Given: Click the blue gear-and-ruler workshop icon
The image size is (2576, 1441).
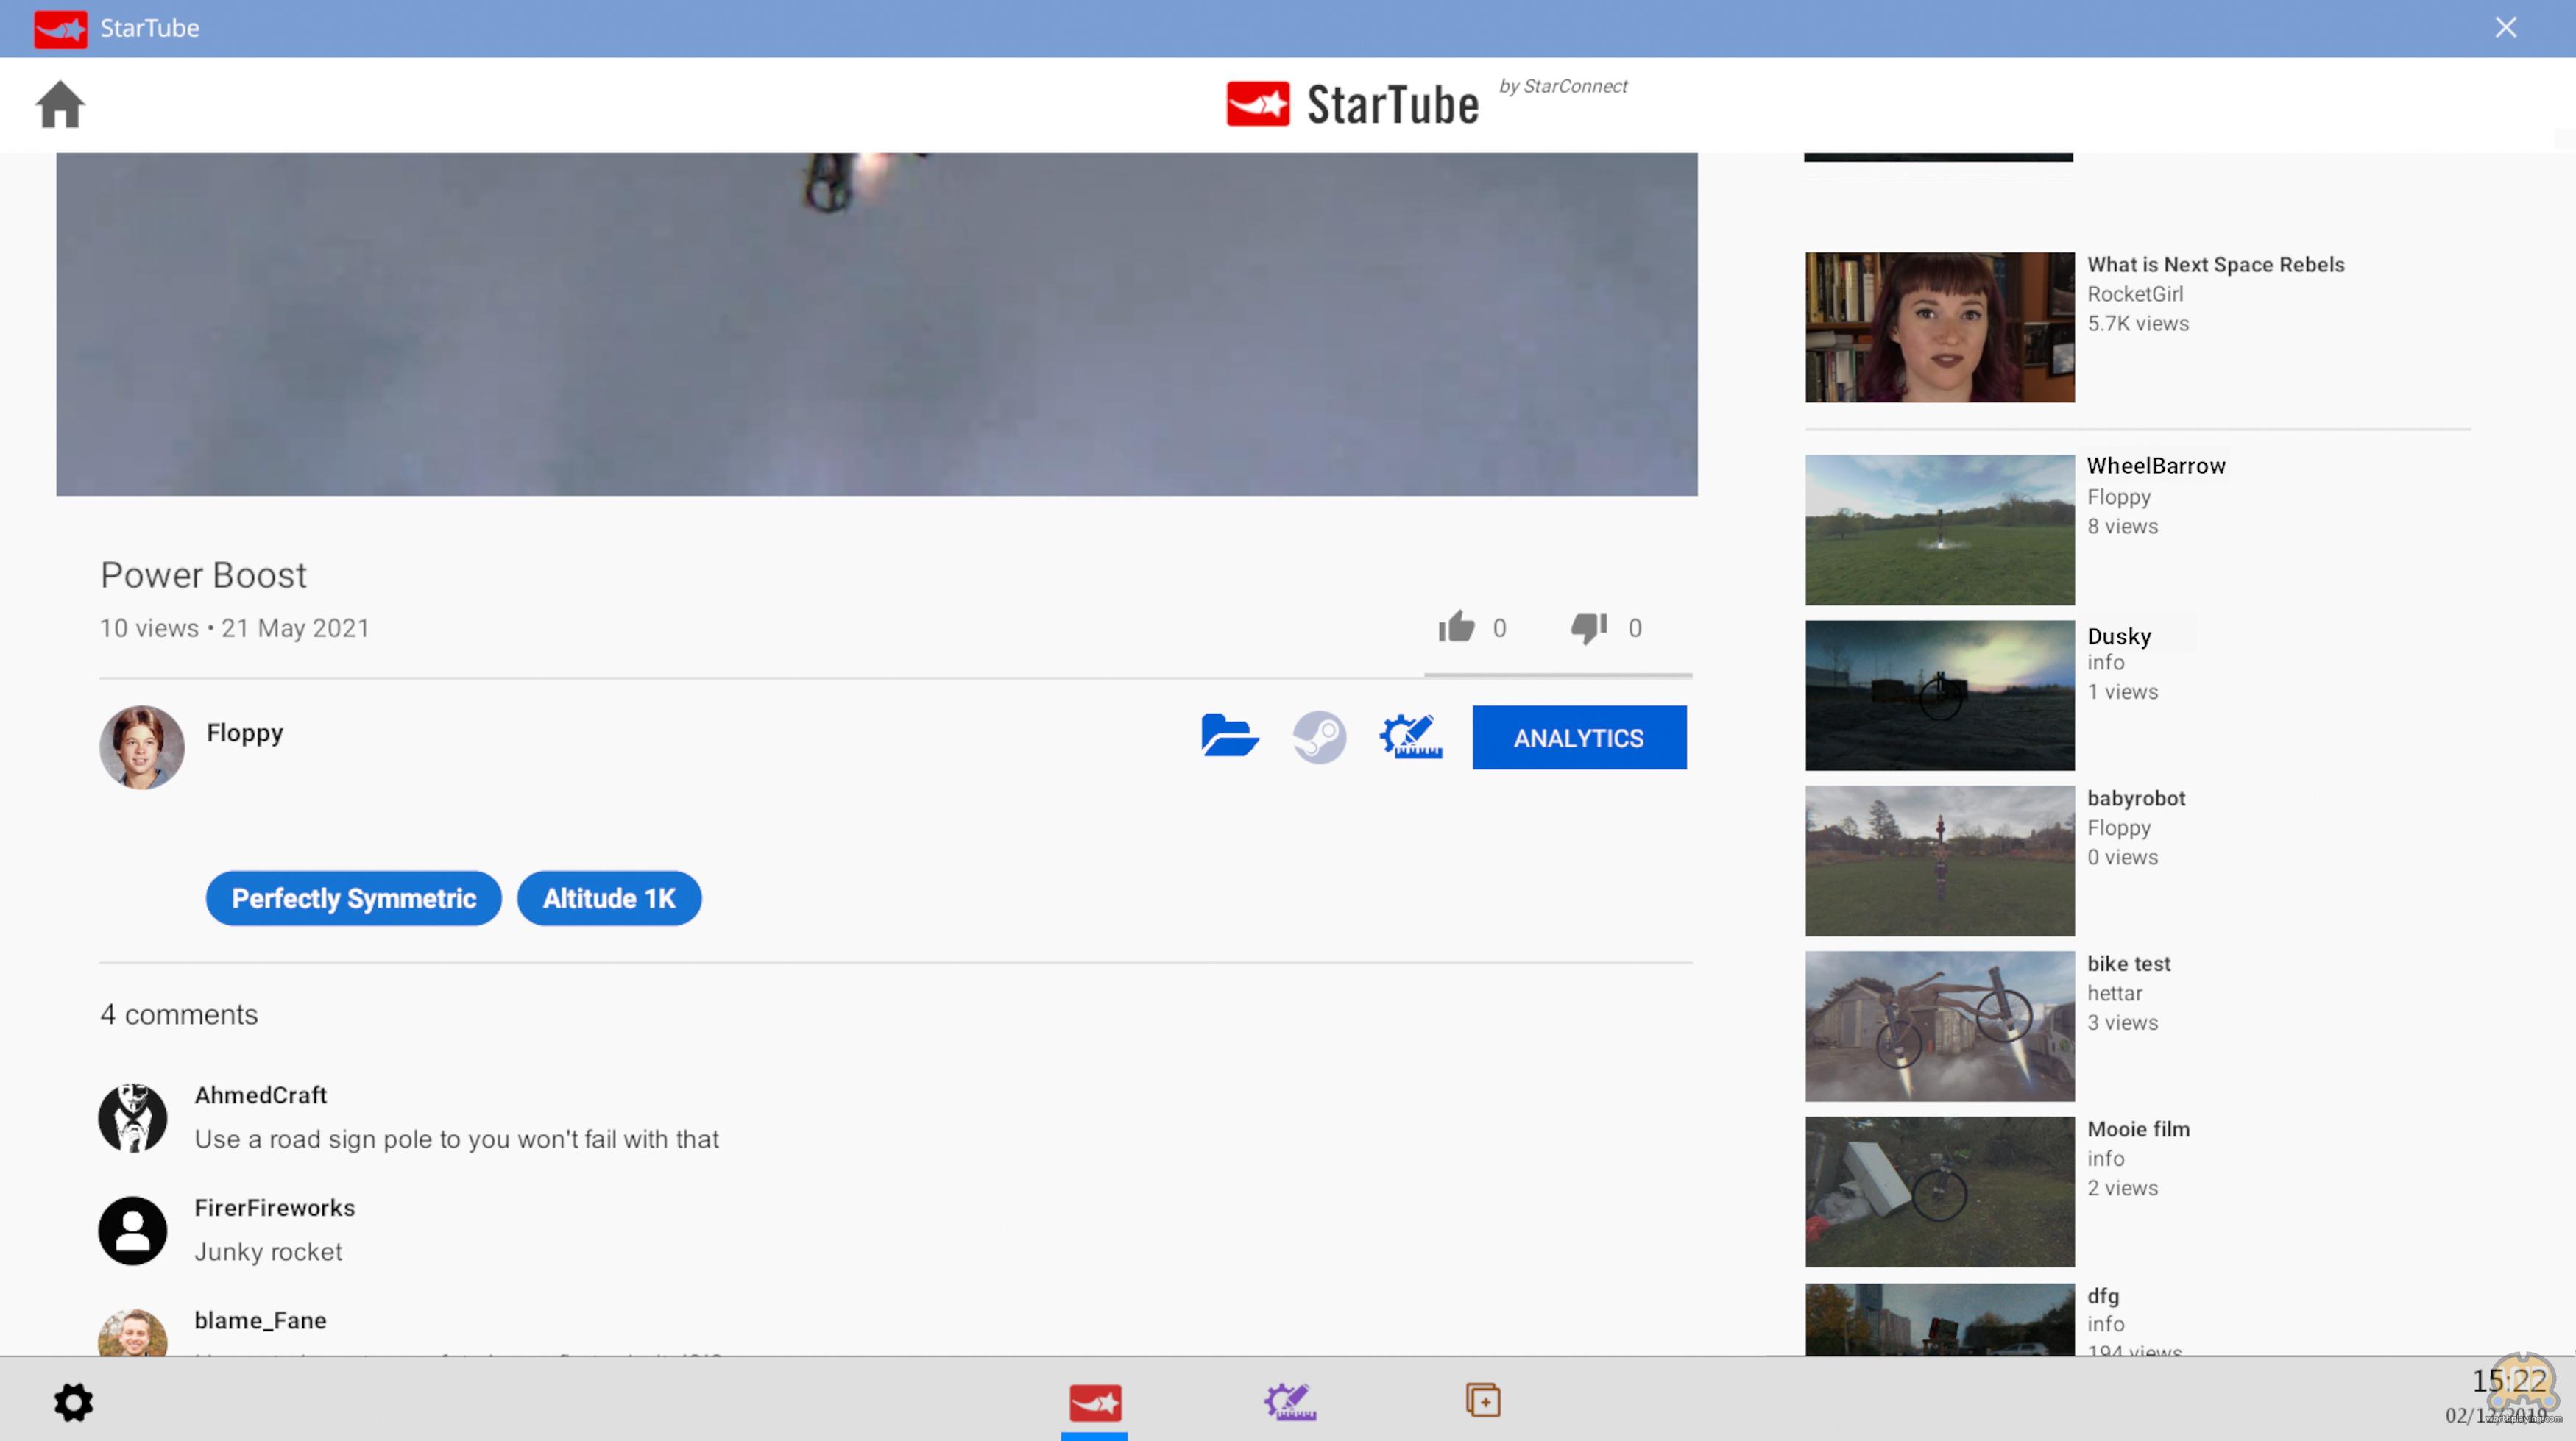Looking at the screenshot, I should pyautogui.click(x=1410, y=738).
